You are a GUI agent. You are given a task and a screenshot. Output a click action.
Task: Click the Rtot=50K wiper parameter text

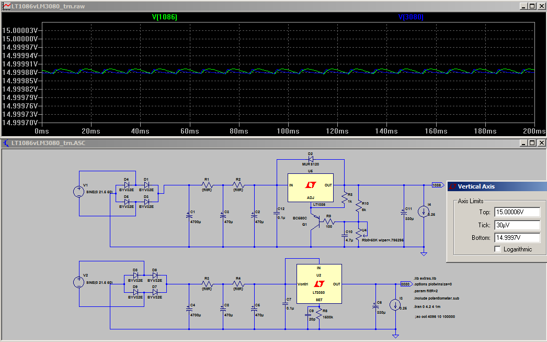click(383, 240)
